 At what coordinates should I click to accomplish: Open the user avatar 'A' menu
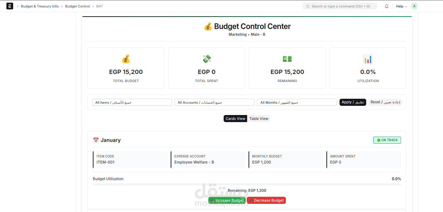click(x=414, y=6)
